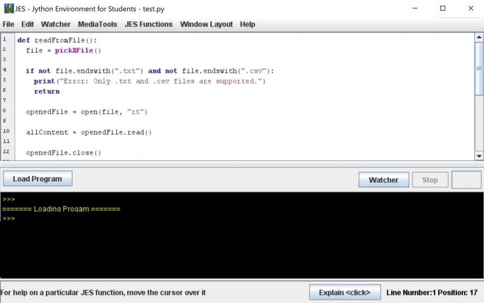
Task: Click the print "Error: Only .txt" line
Action: tap(150, 81)
